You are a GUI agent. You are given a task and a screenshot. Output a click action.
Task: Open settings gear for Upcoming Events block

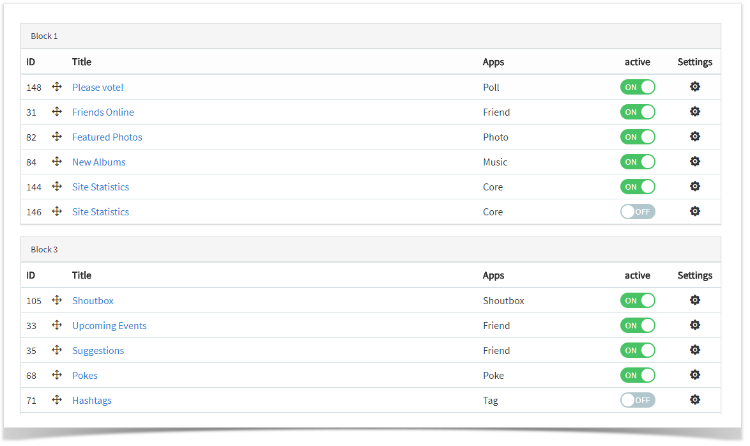point(694,325)
